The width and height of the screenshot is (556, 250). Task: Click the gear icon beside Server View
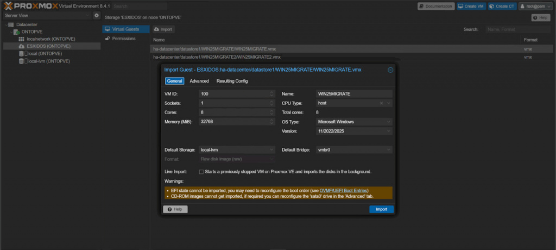coord(97,16)
